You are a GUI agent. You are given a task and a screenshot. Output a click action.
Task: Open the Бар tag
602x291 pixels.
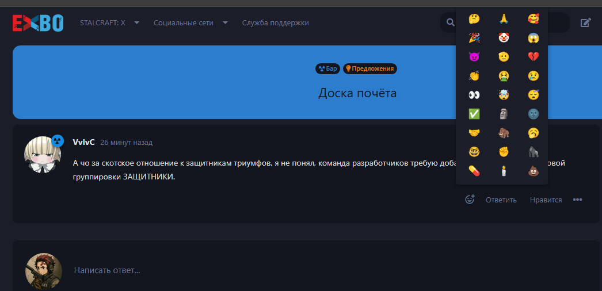(328, 68)
